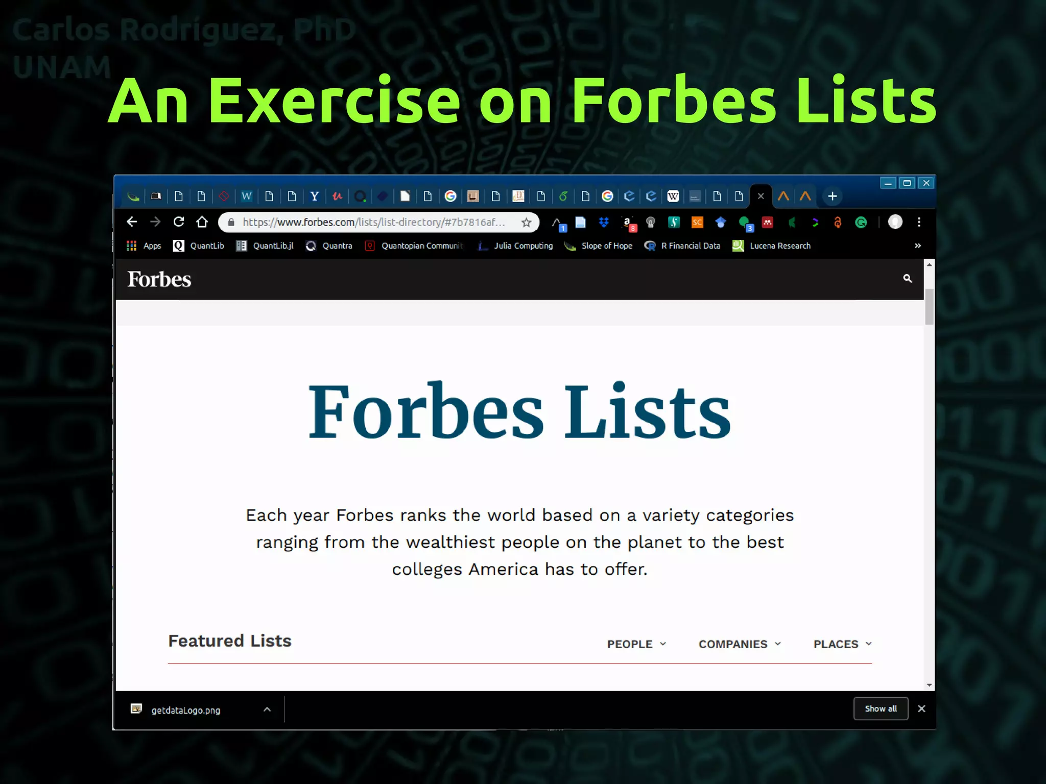Screen dimensions: 1046x784
Task: Open the Quantra bookmark
Action: tap(329, 246)
